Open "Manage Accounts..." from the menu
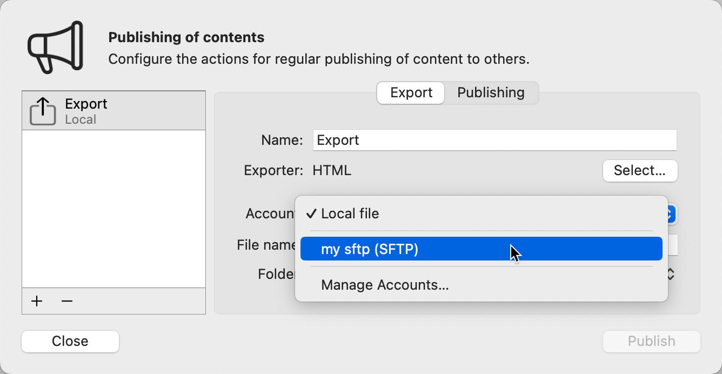Viewport: 722px width, 374px height. pos(385,285)
